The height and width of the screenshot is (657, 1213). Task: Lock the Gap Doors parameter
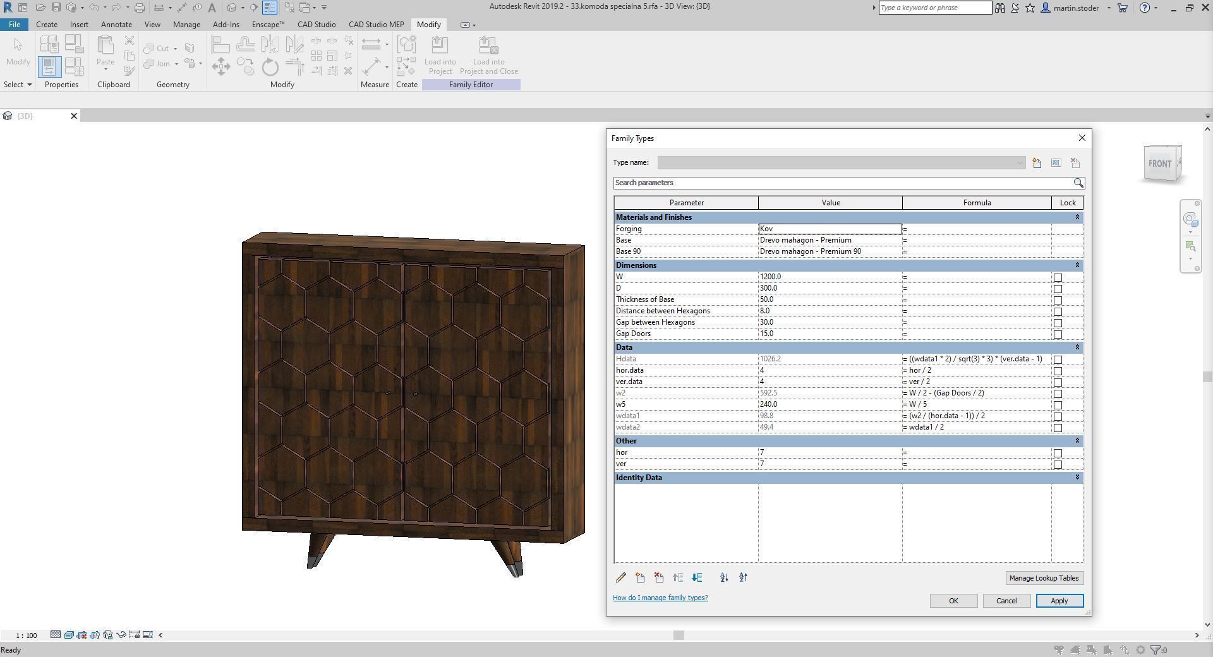[1058, 334]
